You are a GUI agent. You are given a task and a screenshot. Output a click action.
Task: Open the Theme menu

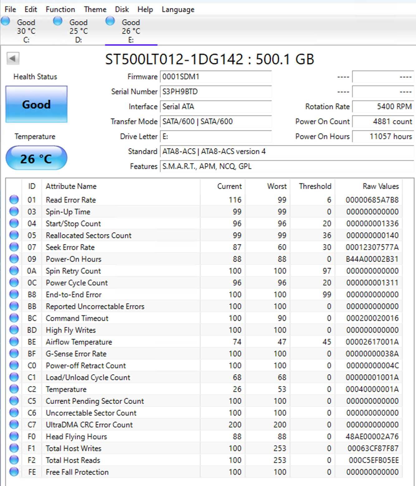point(95,9)
